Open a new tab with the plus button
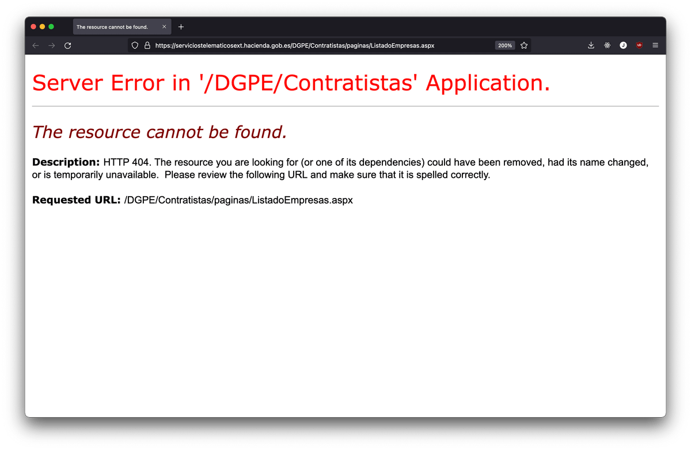The image size is (691, 450). (181, 26)
